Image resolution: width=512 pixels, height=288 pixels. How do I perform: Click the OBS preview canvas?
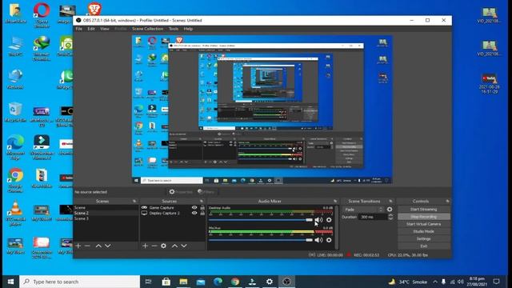click(262, 110)
